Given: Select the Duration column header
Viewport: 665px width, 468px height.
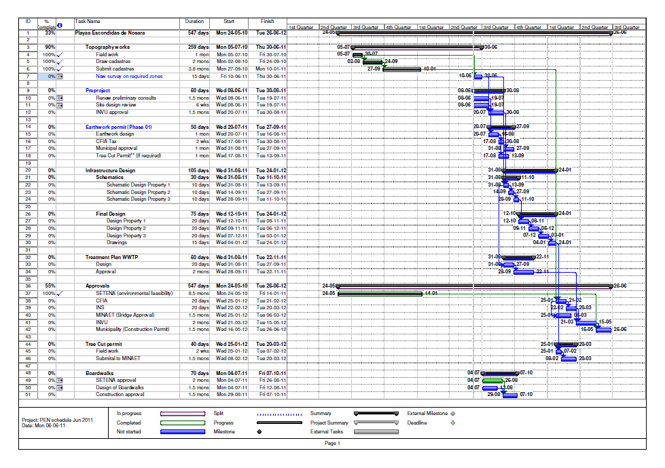Looking at the screenshot, I should point(194,23).
